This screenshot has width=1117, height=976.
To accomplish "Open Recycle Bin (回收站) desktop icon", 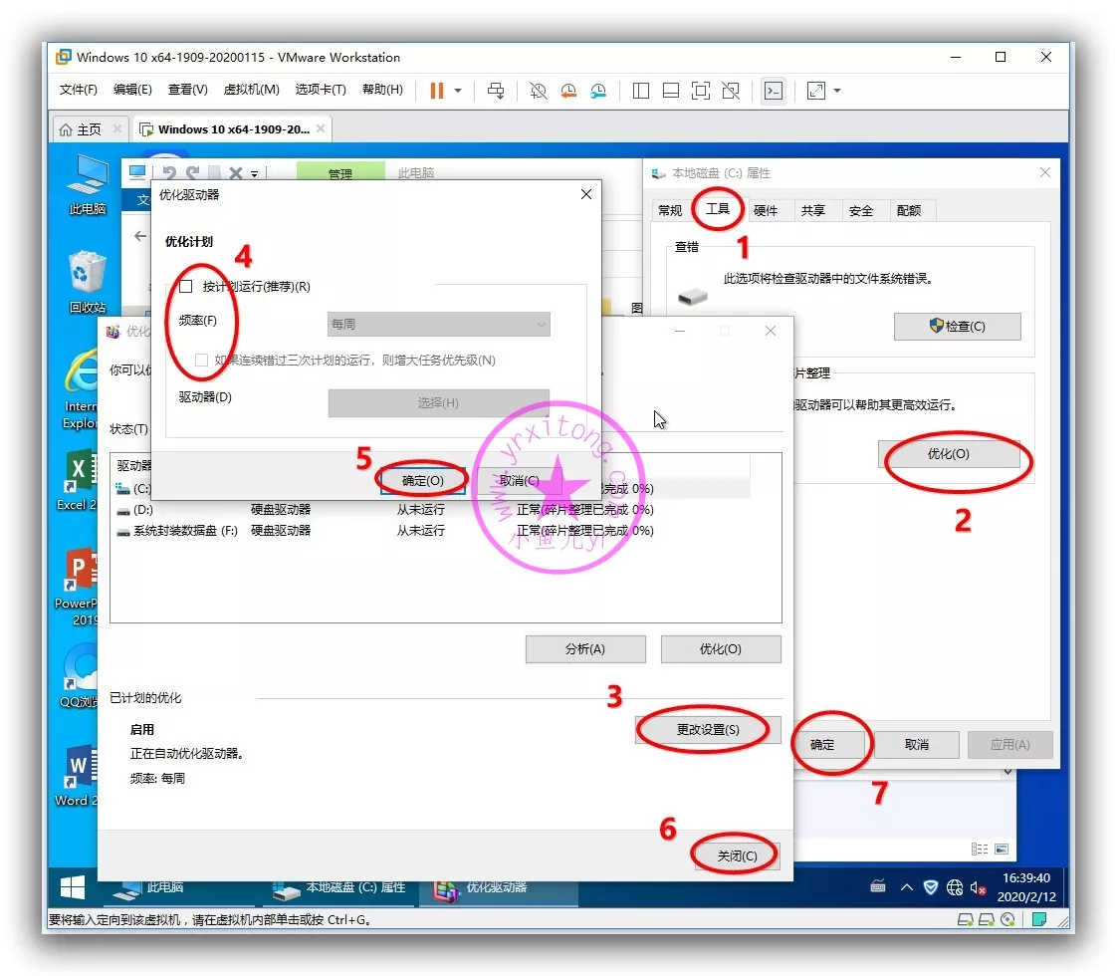I will click(88, 281).
